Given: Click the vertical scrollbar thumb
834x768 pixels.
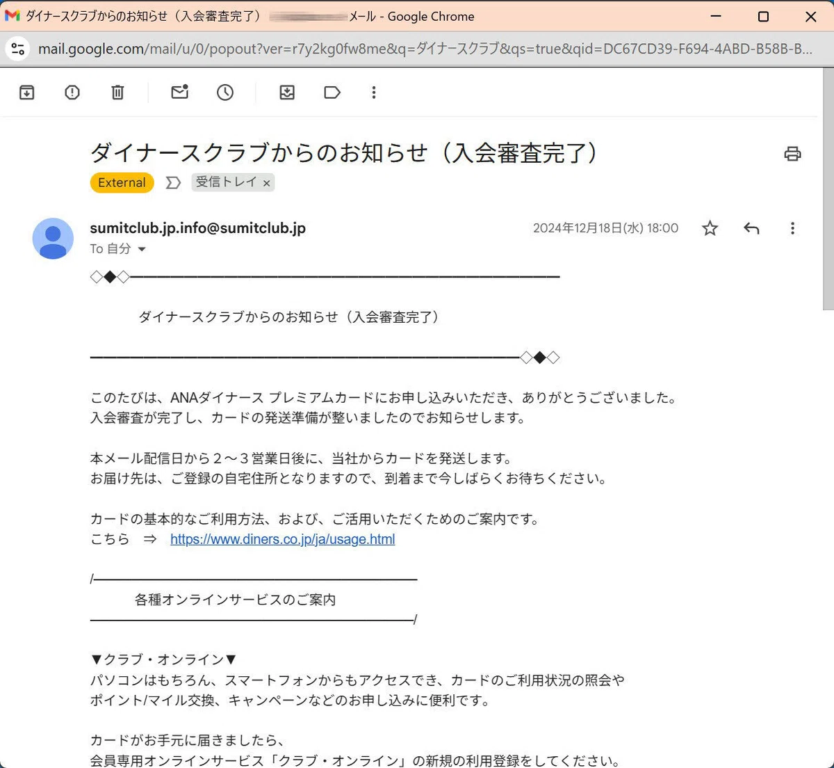Looking at the screenshot, I should [x=828, y=189].
